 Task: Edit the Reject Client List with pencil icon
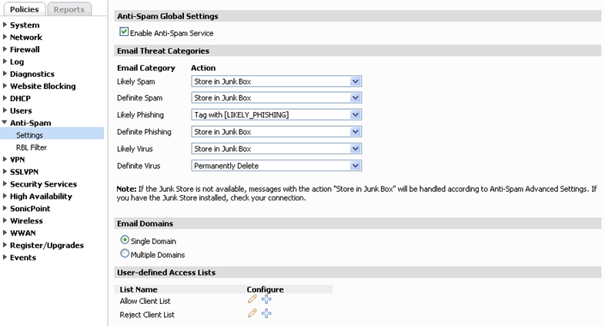pyautogui.click(x=252, y=313)
